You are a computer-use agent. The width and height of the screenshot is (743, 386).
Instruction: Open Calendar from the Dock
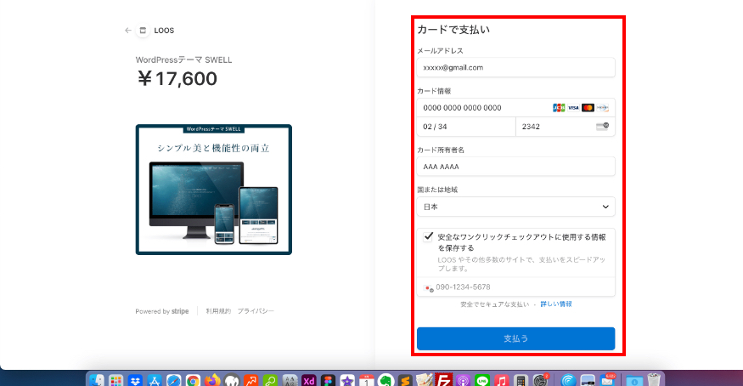pos(367,380)
